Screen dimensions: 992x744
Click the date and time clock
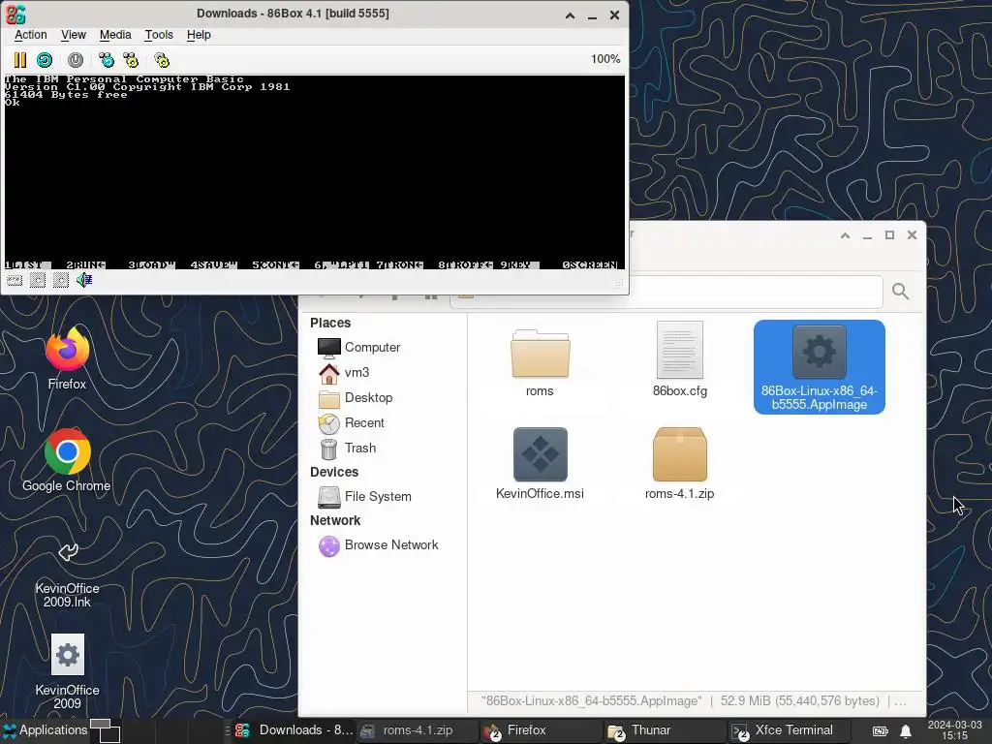(954, 730)
